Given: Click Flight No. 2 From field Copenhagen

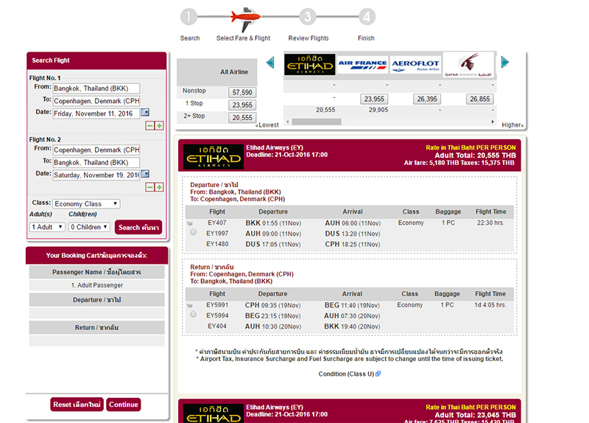Looking at the screenshot, I should pos(96,150).
